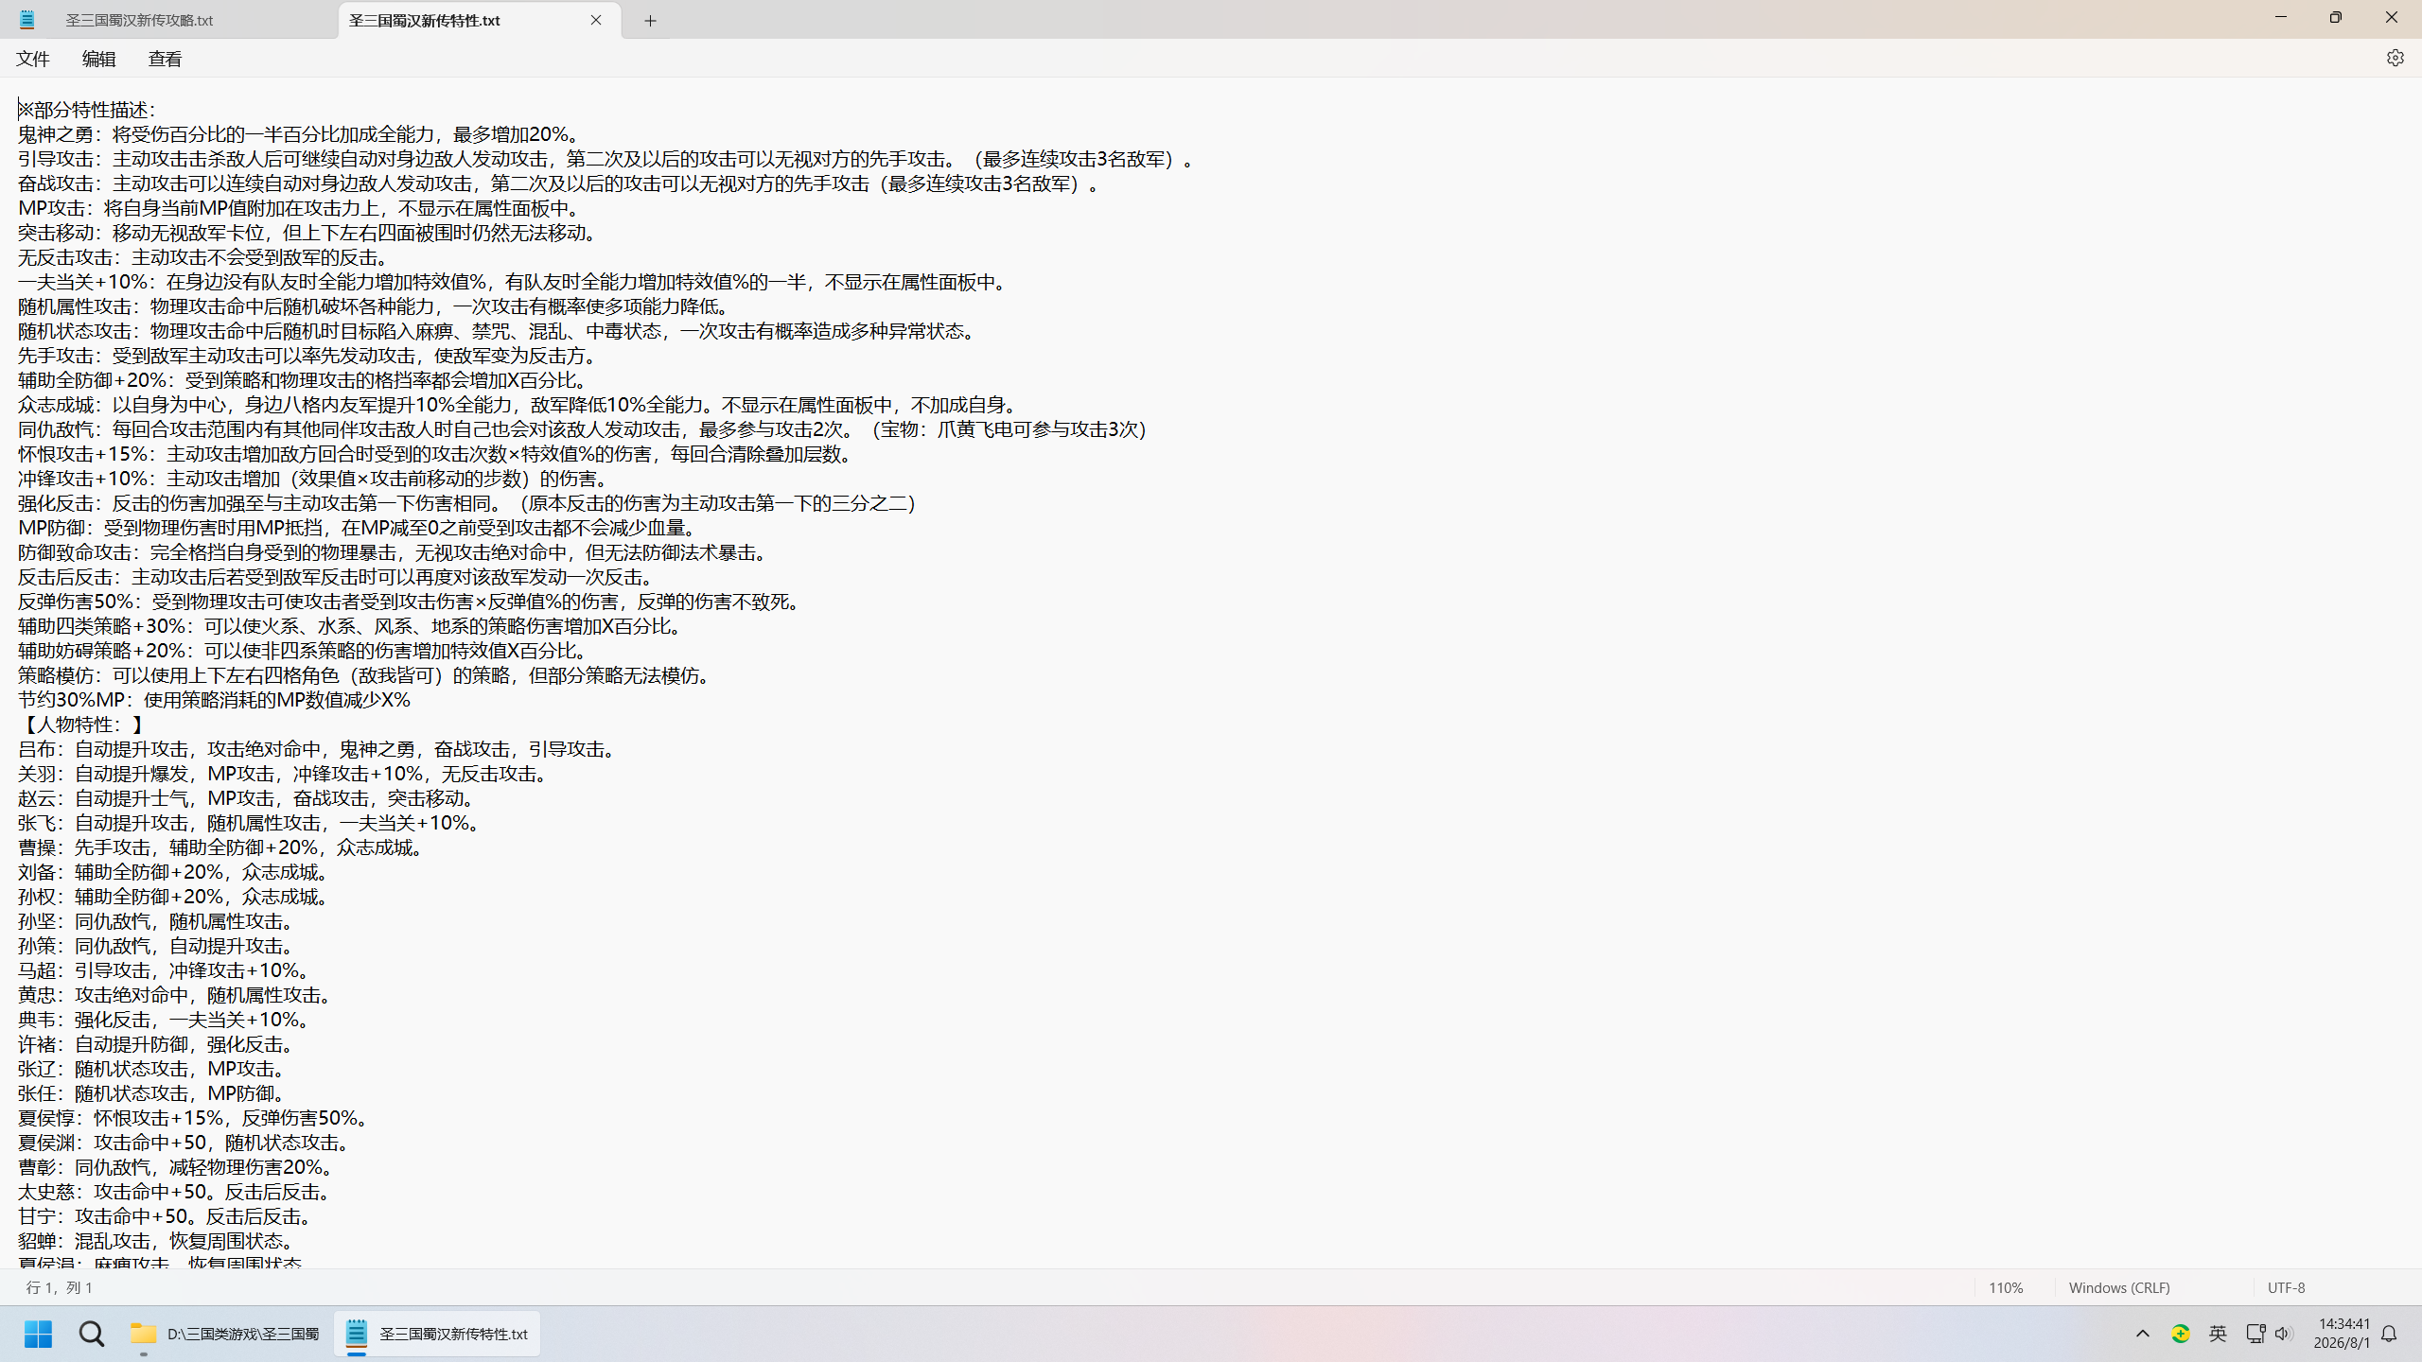Restore down the Notepad window
Screen dimensions: 2422x1362
(2336, 17)
